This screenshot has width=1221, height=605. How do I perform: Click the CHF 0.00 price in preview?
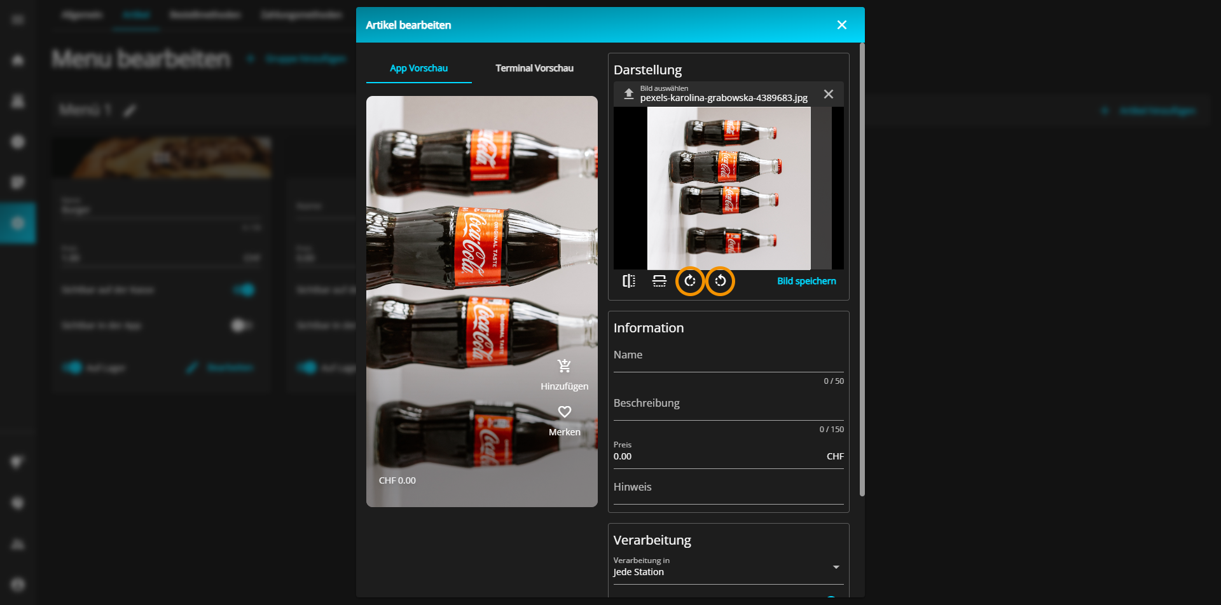coord(397,480)
